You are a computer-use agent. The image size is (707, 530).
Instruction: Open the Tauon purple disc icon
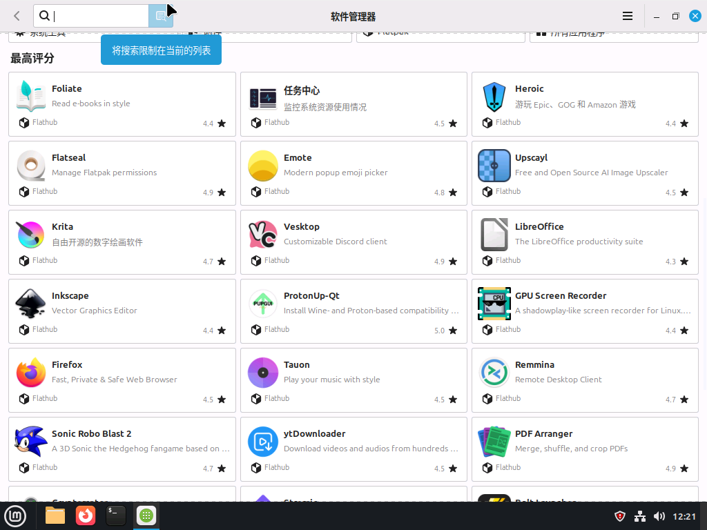(x=263, y=372)
